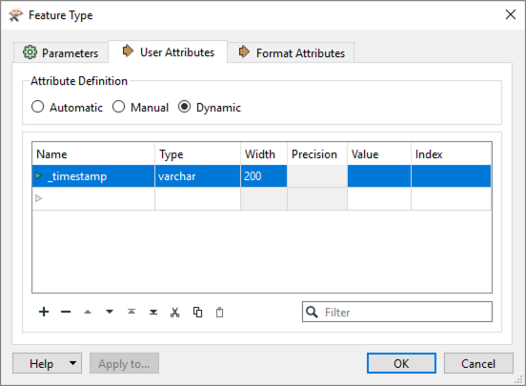Viewport: 526px width, 386px height.
Task: Move attribute to top of list
Action: pyautogui.click(x=131, y=312)
